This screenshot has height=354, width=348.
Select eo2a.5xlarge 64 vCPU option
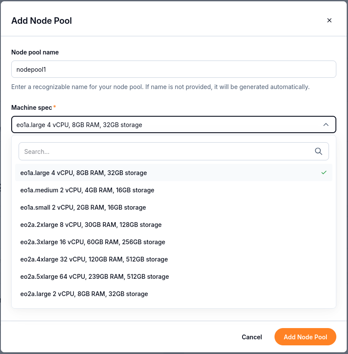(x=174, y=277)
